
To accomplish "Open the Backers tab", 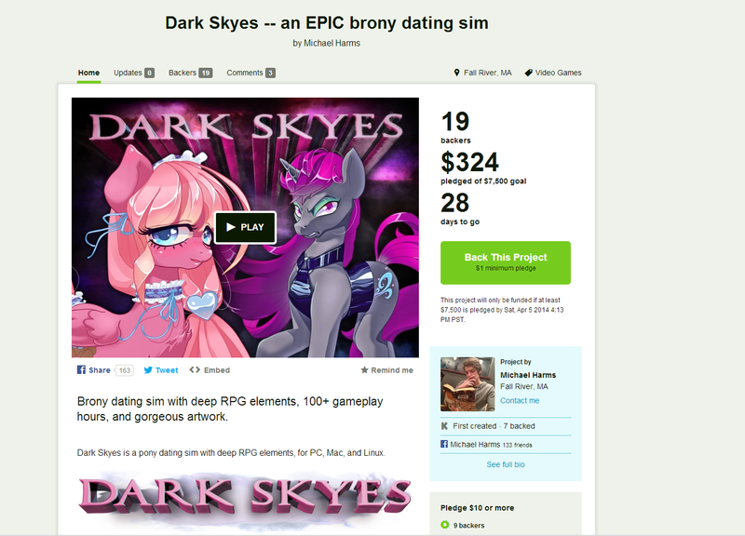I will pyautogui.click(x=190, y=73).
